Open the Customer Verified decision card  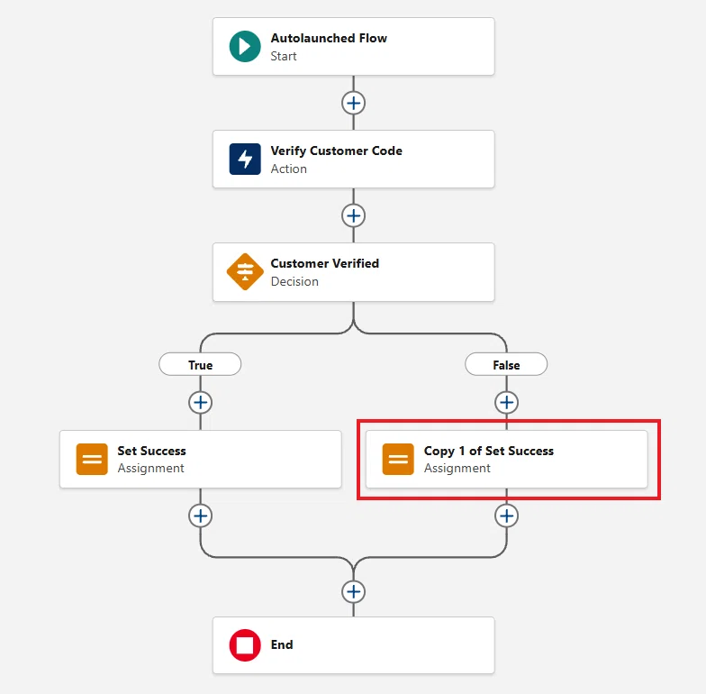353,272
